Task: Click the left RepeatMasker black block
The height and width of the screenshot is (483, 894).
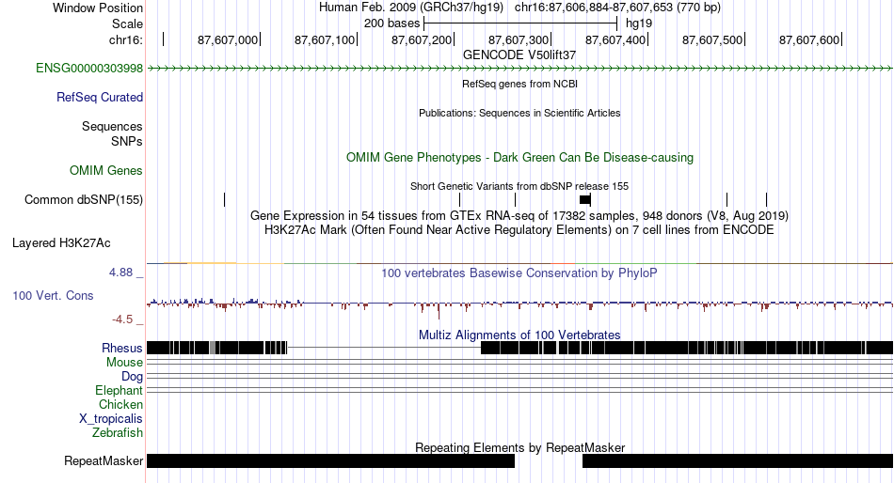Action: coord(330,460)
